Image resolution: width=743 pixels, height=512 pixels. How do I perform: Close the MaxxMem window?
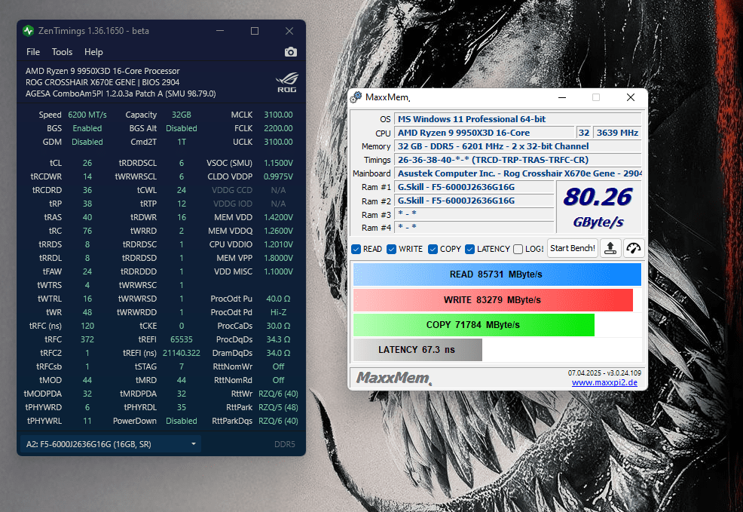coord(630,97)
